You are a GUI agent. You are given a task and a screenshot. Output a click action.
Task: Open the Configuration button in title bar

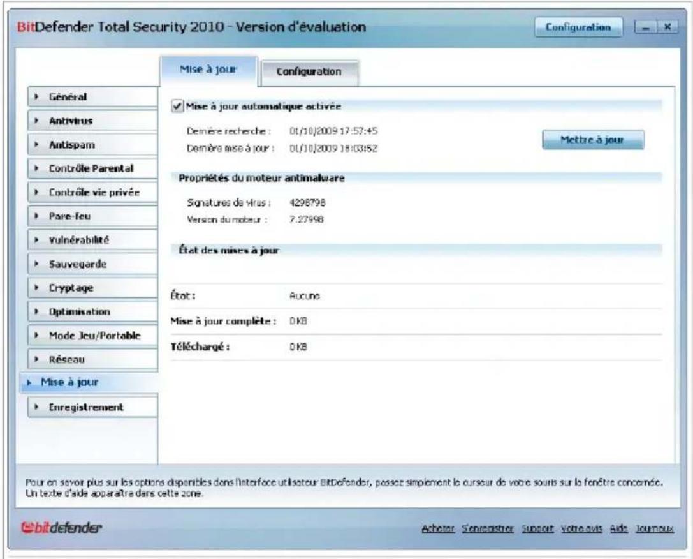pos(578,27)
